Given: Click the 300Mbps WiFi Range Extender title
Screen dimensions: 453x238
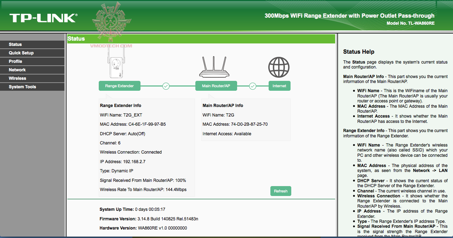Looking at the screenshot, I should (350, 16).
